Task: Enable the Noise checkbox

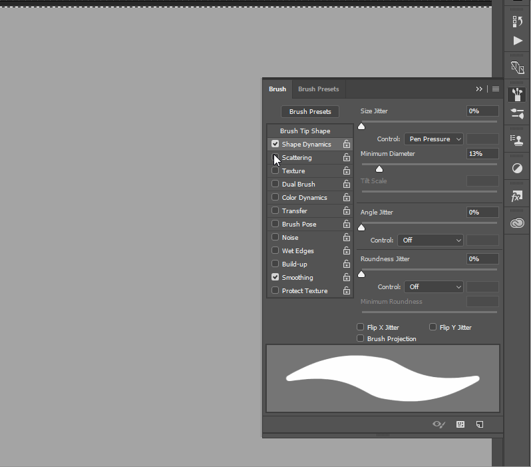Action: pos(275,237)
